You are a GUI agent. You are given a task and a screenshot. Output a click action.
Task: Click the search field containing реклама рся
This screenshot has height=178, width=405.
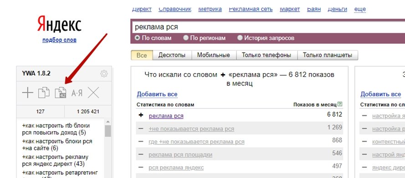tap(269, 27)
